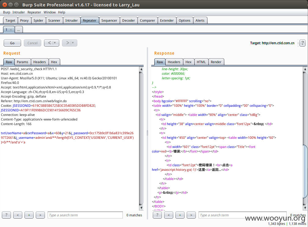Click the response pane scrollbar thumb
The image size is (308, 227).
coord(305,172)
